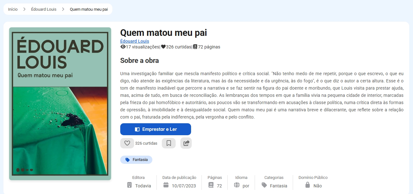Click the pages icon under Páginas
The image size is (413, 194).
211,185
